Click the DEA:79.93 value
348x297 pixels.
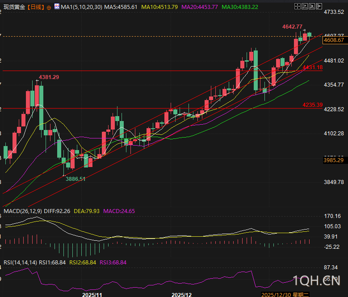tap(87, 211)
